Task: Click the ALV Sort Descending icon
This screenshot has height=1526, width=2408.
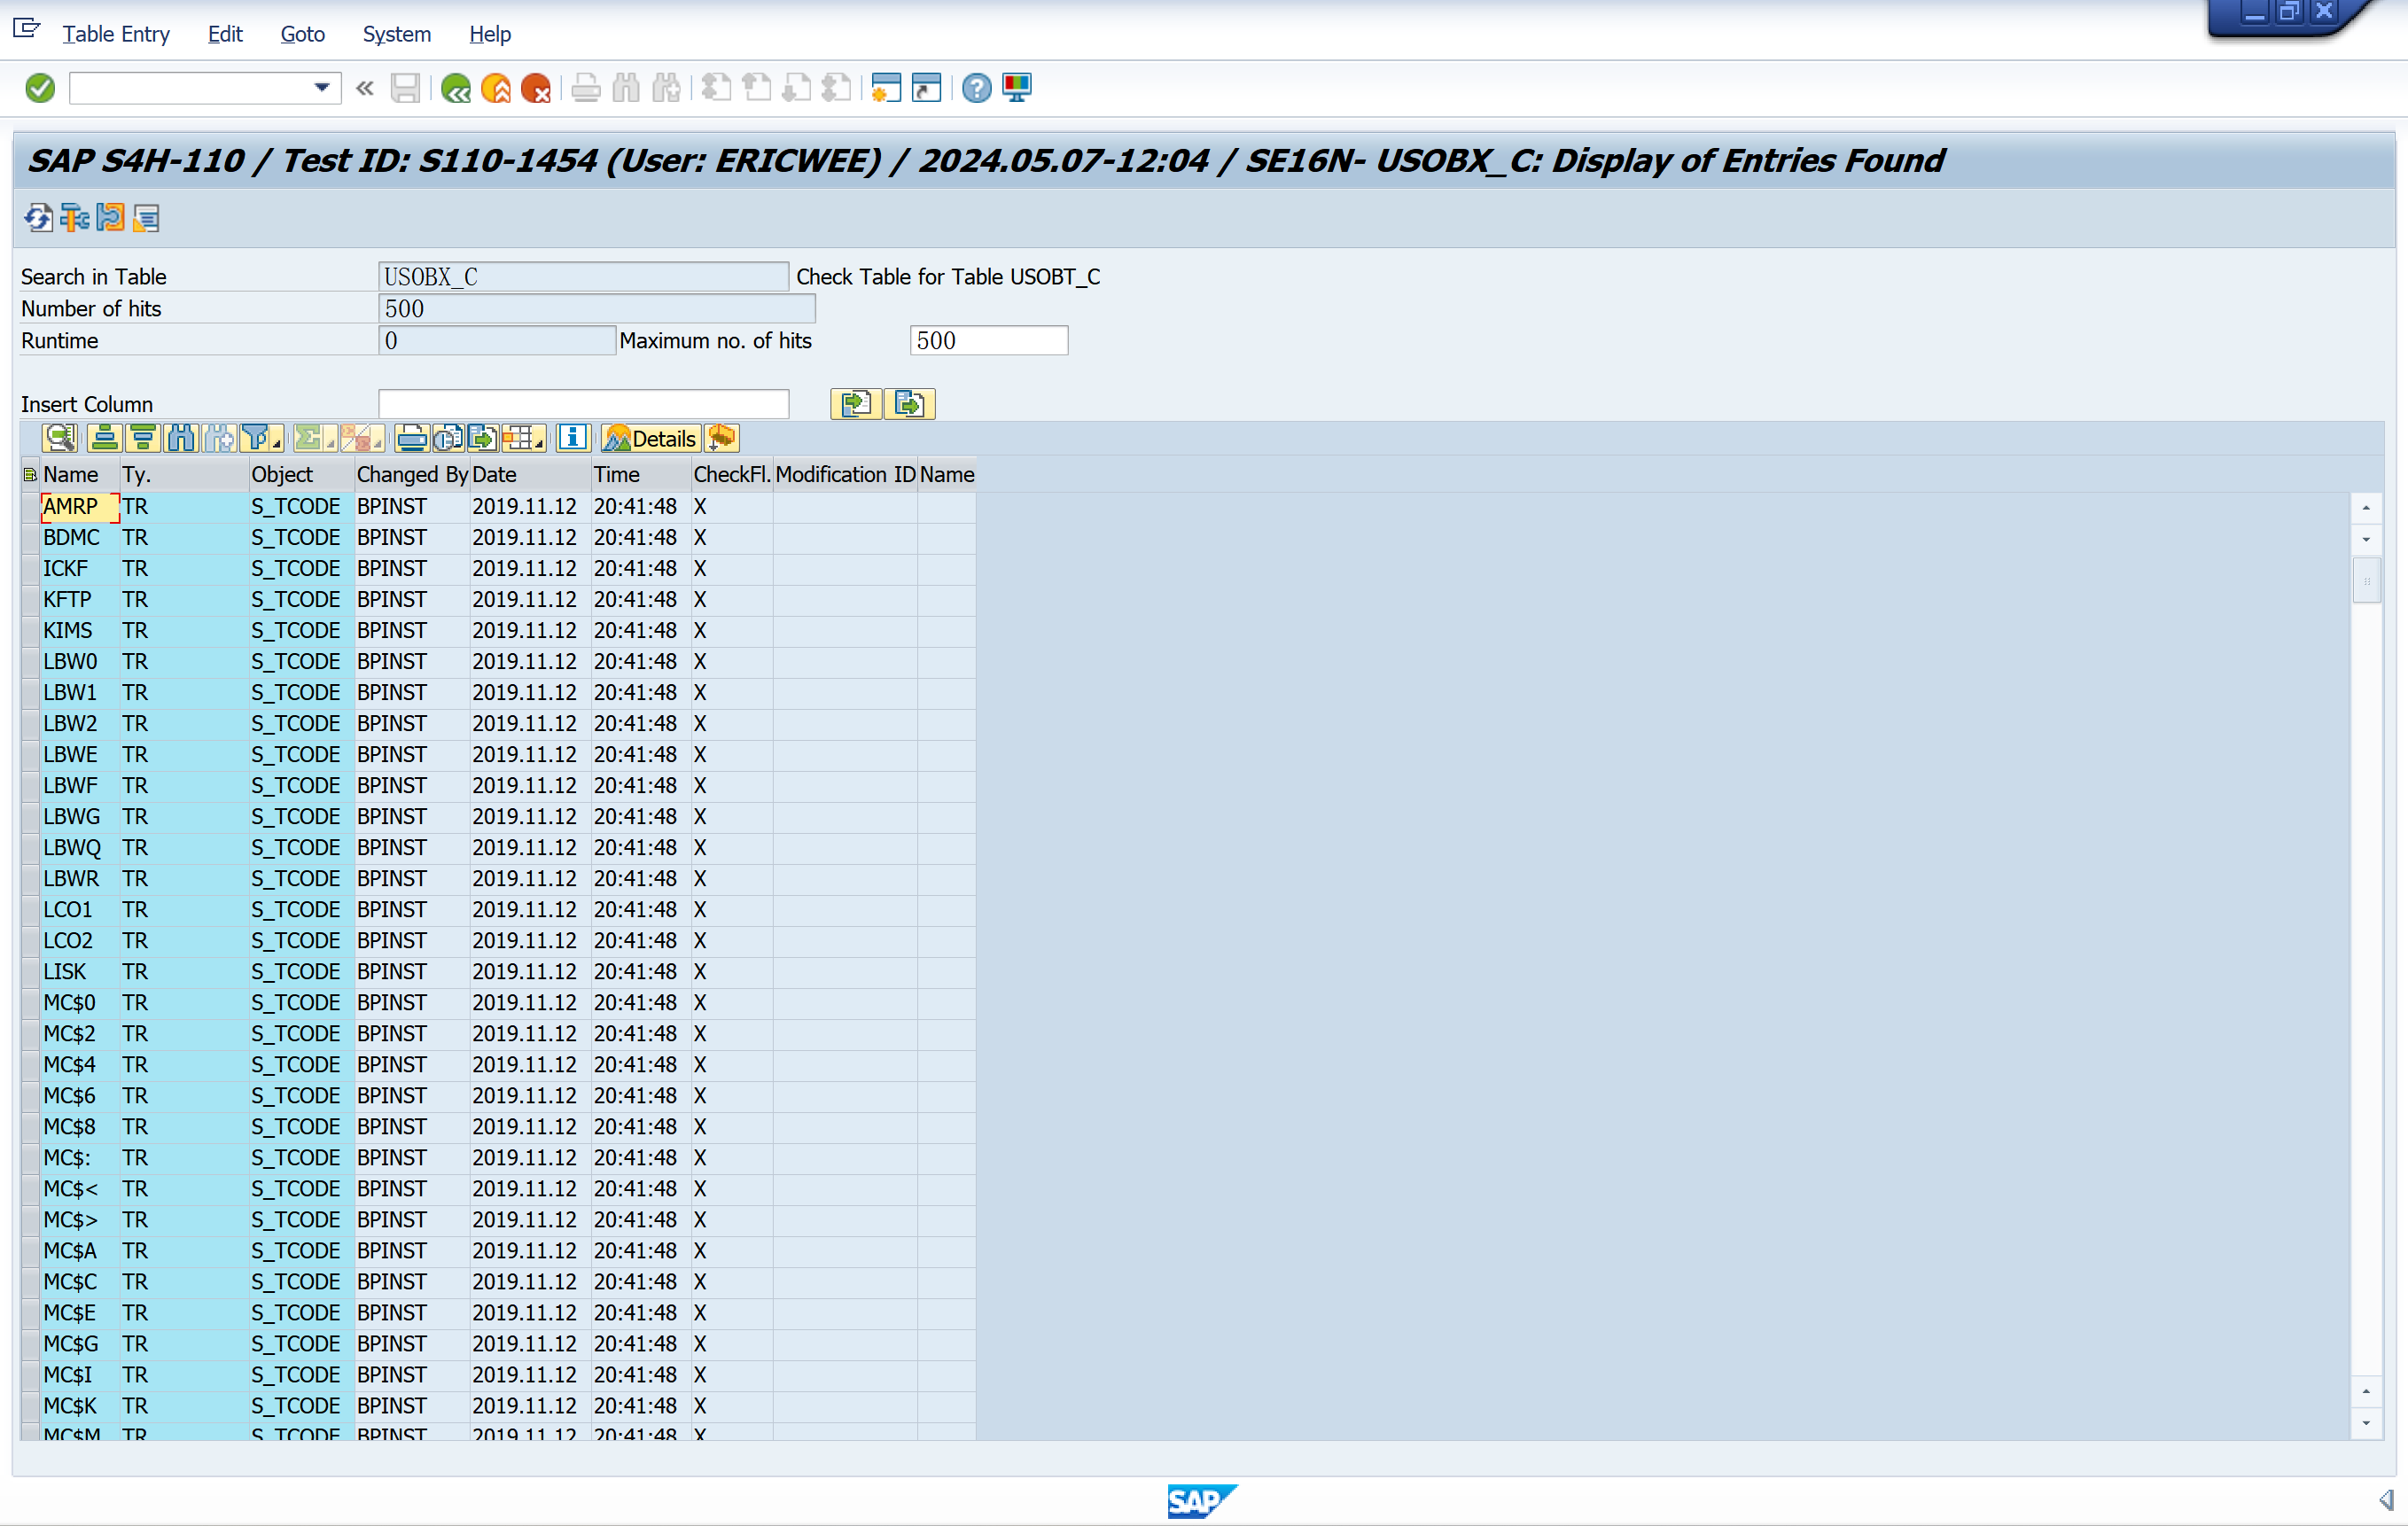Action: pyautogui.click(x=143, y=438)
